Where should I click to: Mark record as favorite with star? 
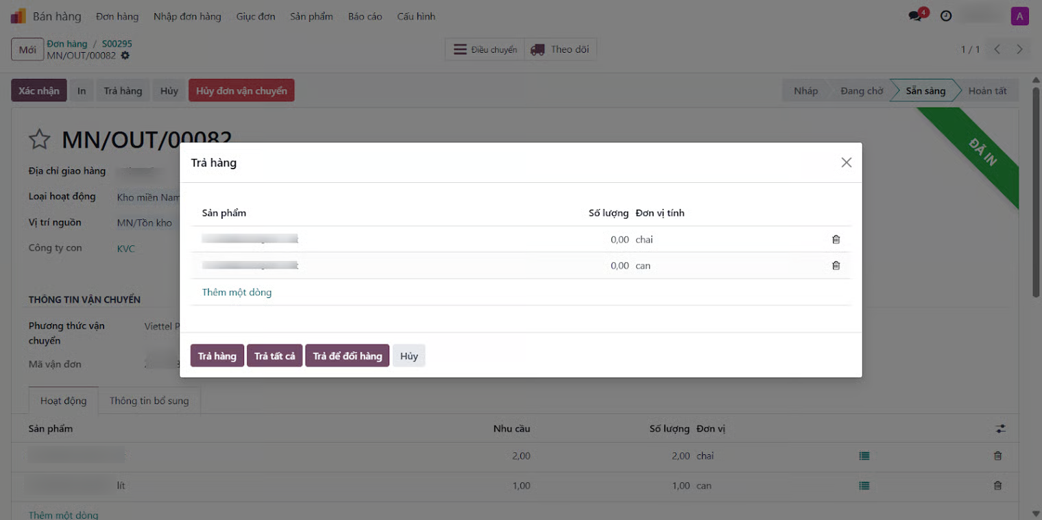coord(40,140)
